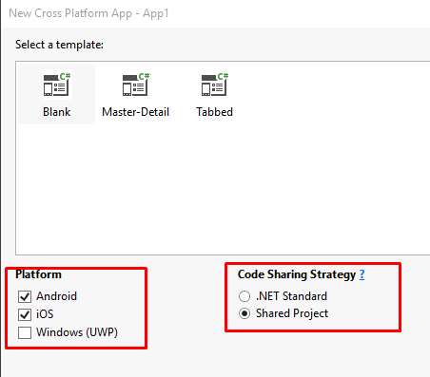
Task: Select the Blank template icon
Action: tap(57, 85)
